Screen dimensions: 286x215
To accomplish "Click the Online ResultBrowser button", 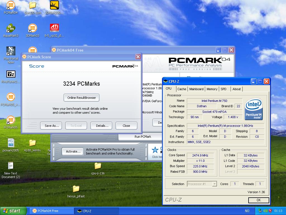I will 82,98.
